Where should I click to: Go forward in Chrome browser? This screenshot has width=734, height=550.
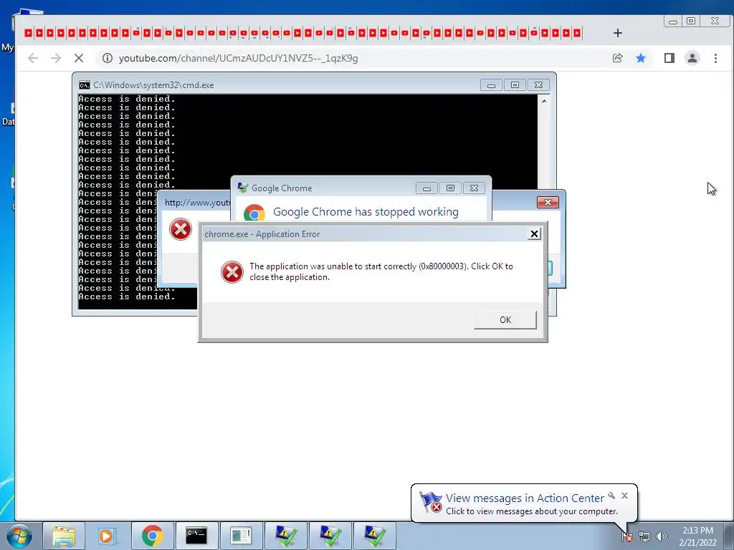[56, 58]
